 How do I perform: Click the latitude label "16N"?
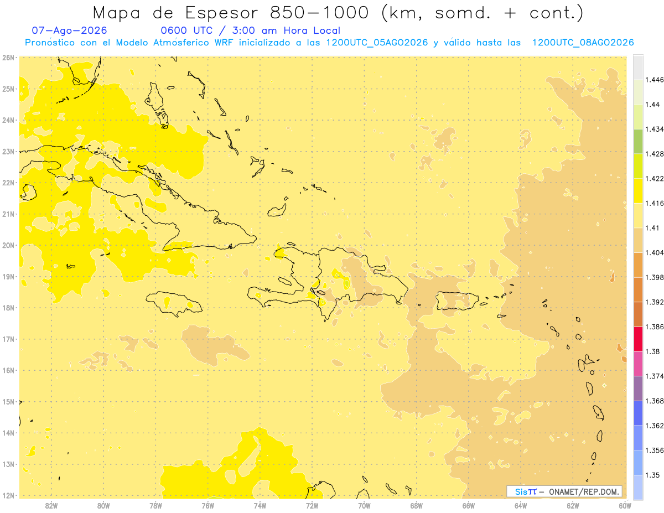pyautogui.click(x=8, y=370)
